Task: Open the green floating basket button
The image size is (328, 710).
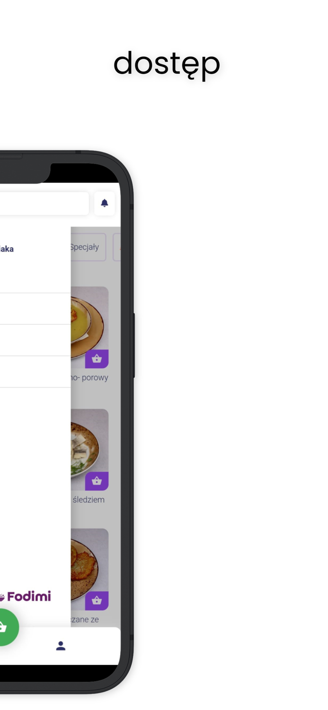Action: [4, 627]
